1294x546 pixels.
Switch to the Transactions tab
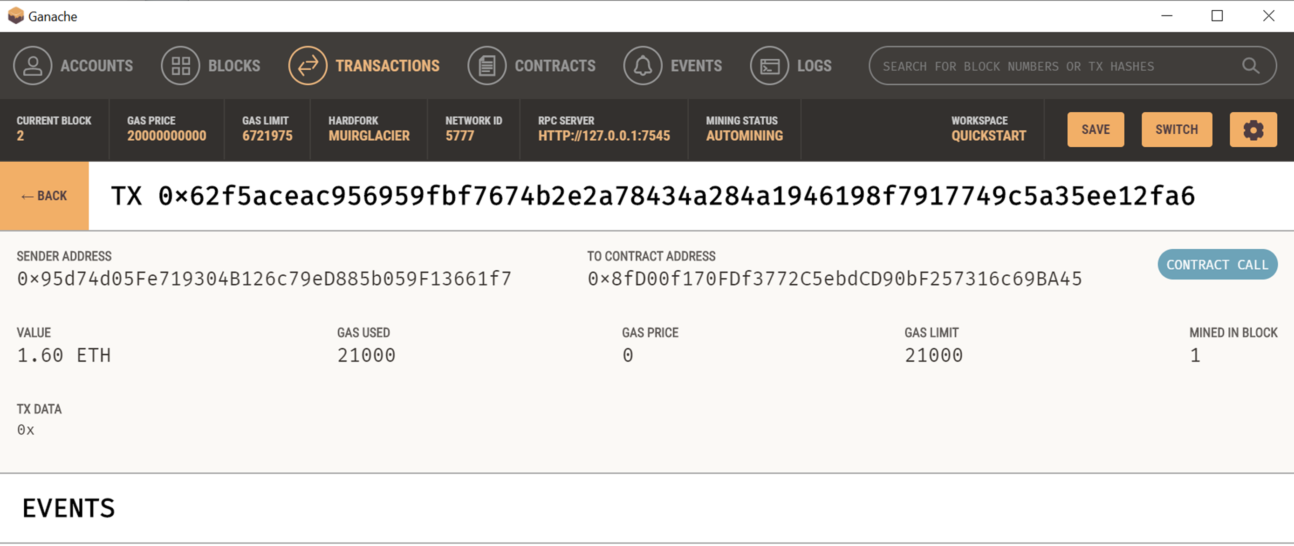pos(387,65)
